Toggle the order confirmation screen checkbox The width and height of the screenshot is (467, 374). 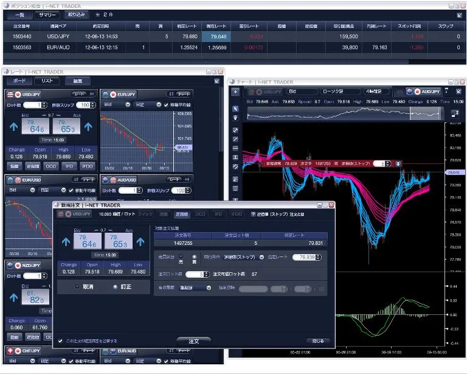tap(60, 340)
